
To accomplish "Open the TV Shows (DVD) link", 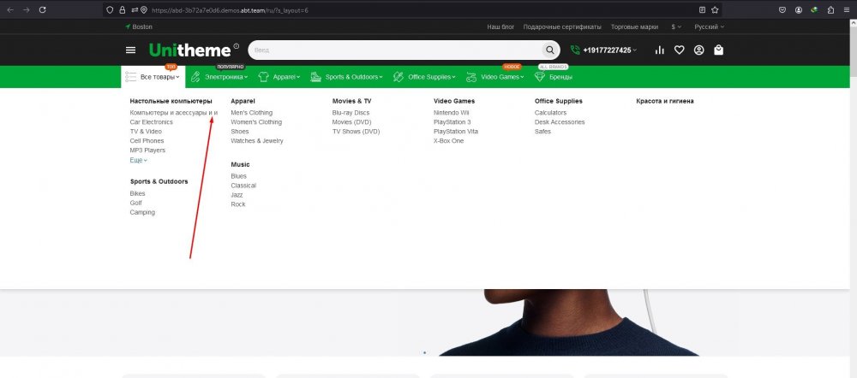I will pos(356,132).
